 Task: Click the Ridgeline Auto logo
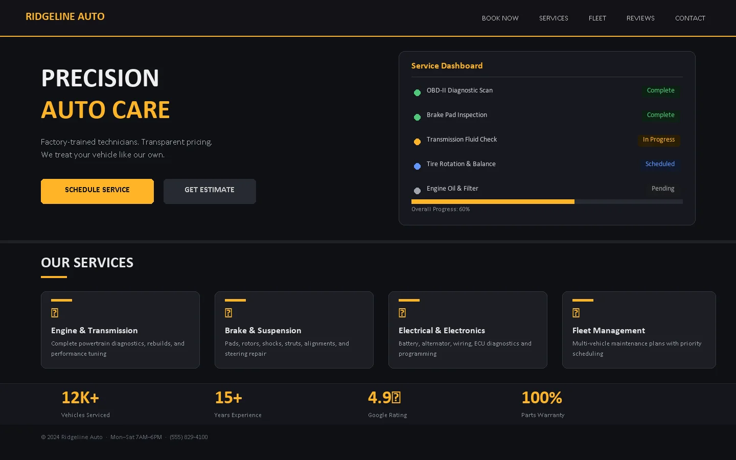[x=65, y=16]
